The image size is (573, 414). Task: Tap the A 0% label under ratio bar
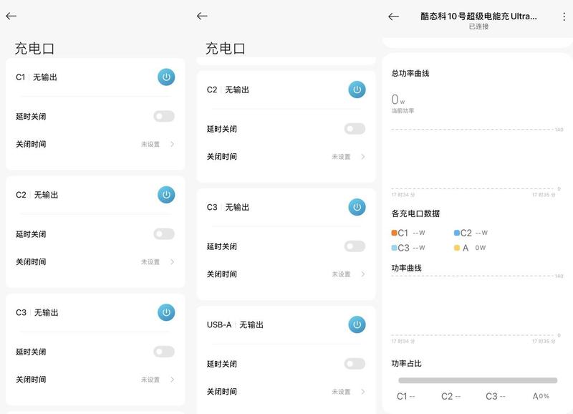541,396
